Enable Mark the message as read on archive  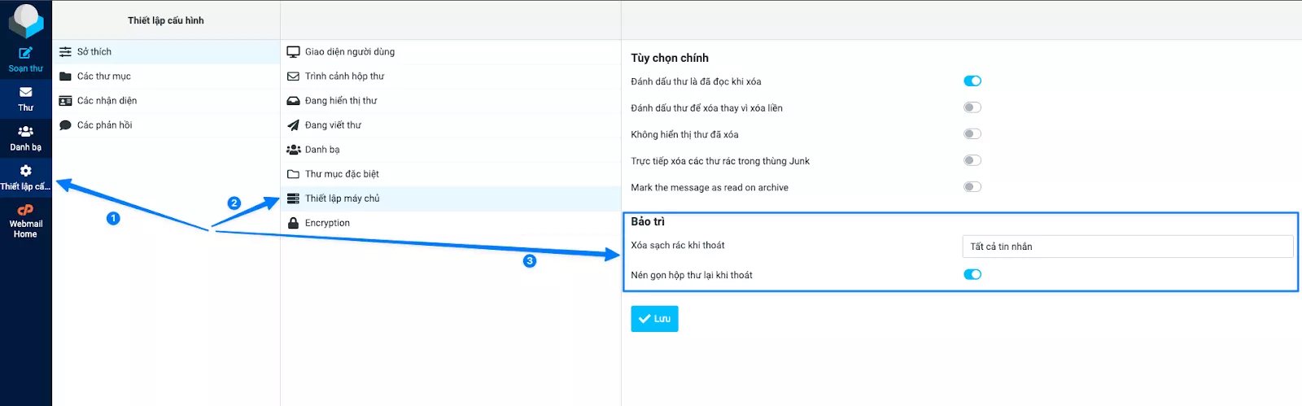972,187
